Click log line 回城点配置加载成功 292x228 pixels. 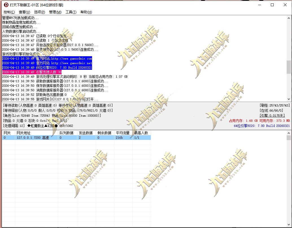pyautogui.click(x=19, y=27)
